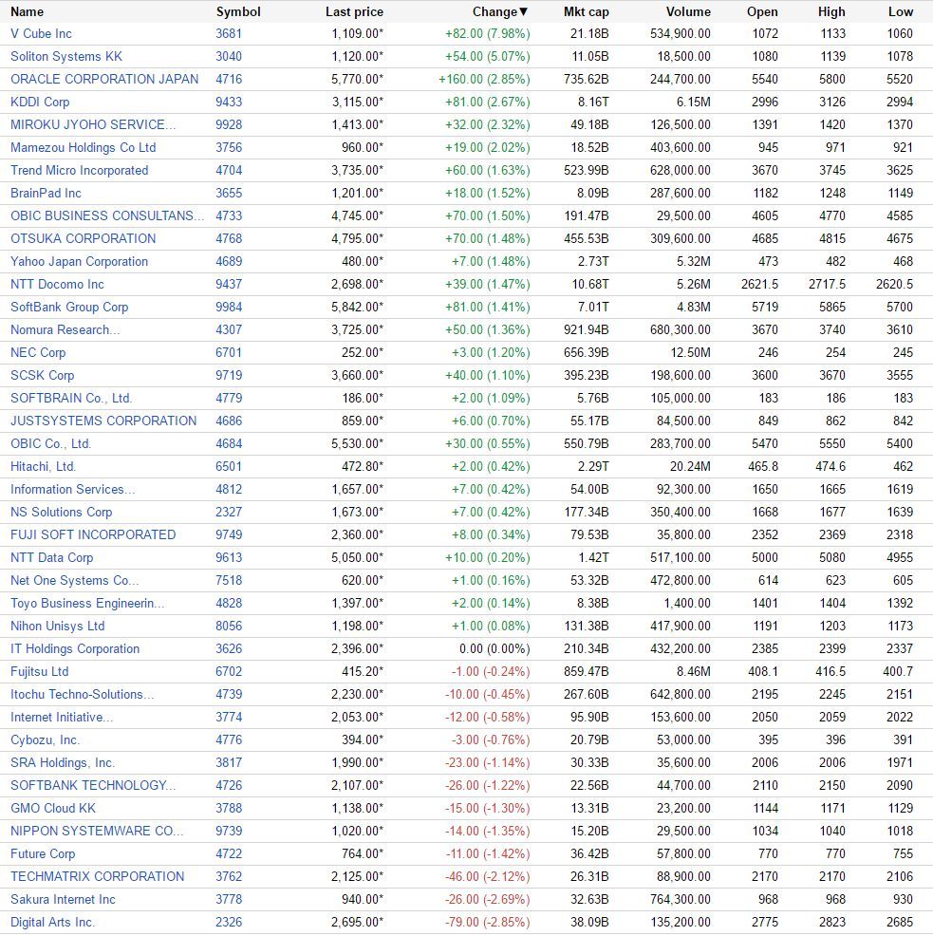Screen dimensions: 933x936
Task: Open the V Cube Inc stock link
Action: point(41,33)
